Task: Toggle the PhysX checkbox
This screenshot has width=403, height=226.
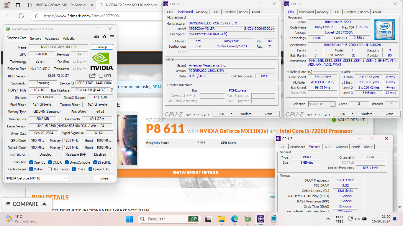Action: [74, 169]
